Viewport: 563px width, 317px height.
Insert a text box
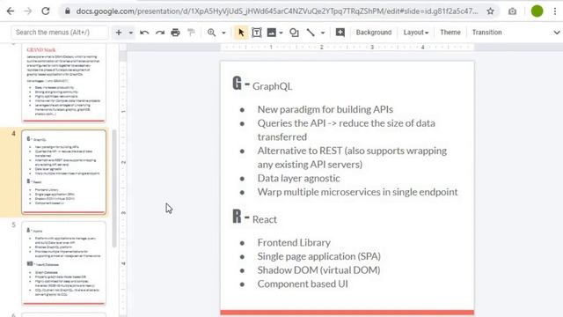coord(257,33)
